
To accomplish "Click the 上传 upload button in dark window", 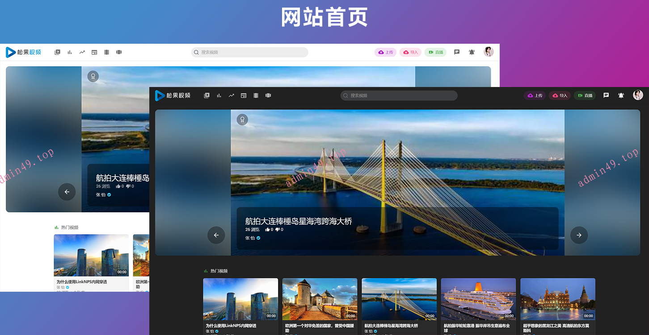I will pos(535,95).
